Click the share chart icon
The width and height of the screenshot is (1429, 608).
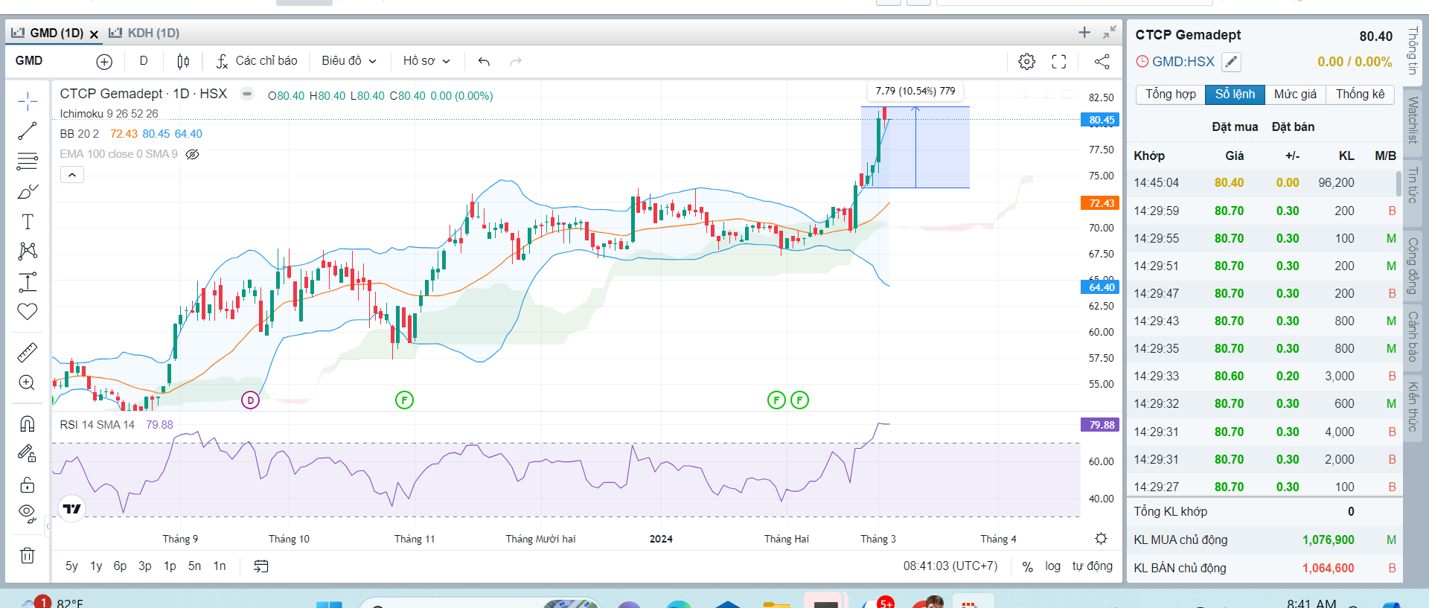tap(1102, 62)
